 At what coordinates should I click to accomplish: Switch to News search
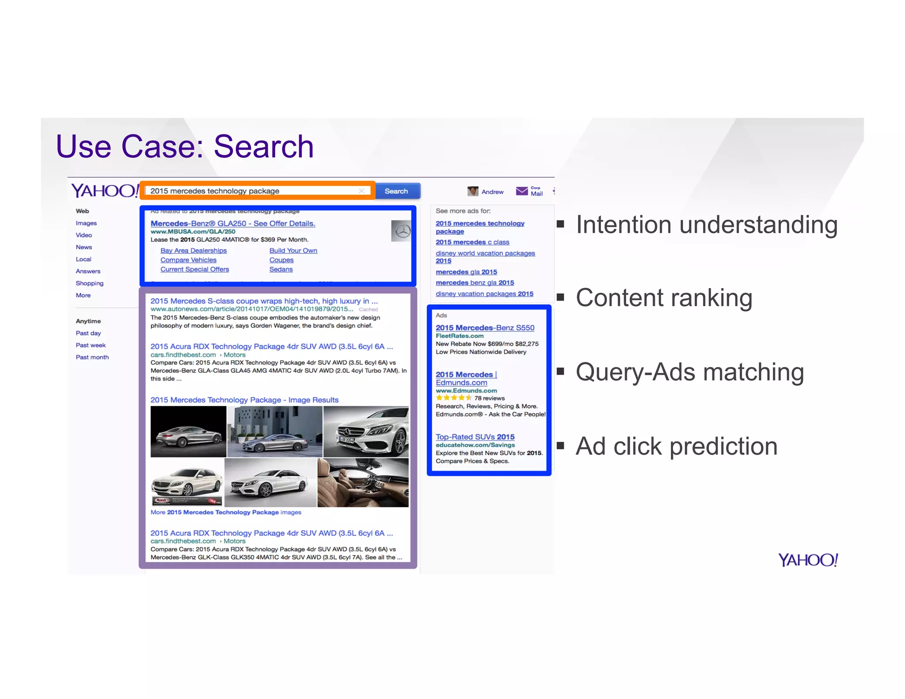pos(84,247)
